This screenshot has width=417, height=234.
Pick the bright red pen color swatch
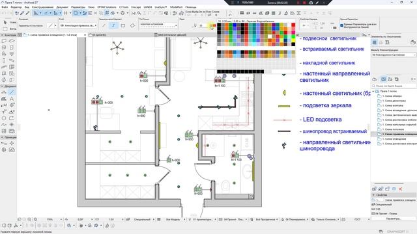click(293, 25)
